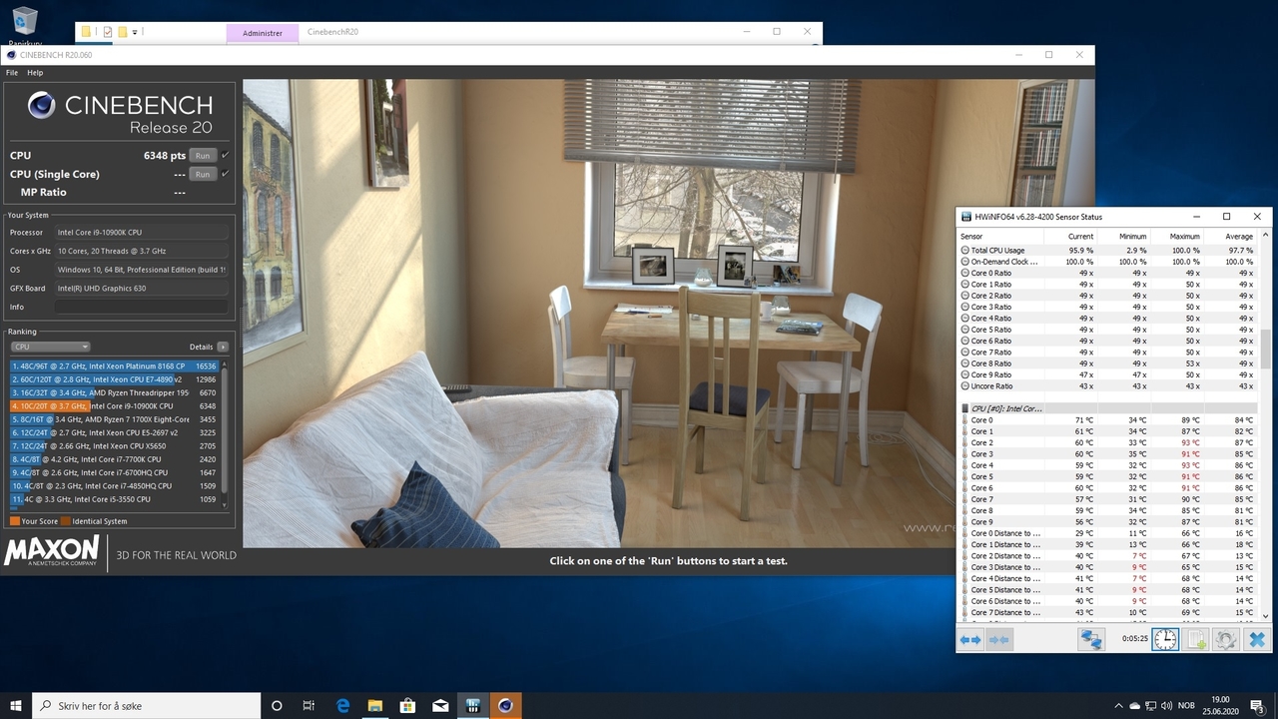Click Explorer new folder quick access icon

coord(122,32)
